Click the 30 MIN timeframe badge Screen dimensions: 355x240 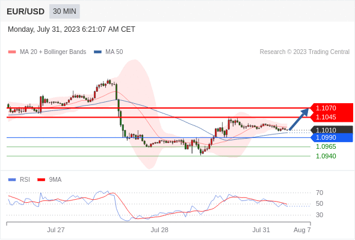tap(64, 11)
